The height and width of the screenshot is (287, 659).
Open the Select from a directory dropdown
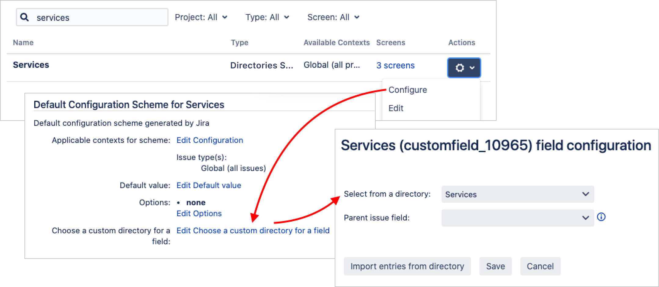point(518,194)
